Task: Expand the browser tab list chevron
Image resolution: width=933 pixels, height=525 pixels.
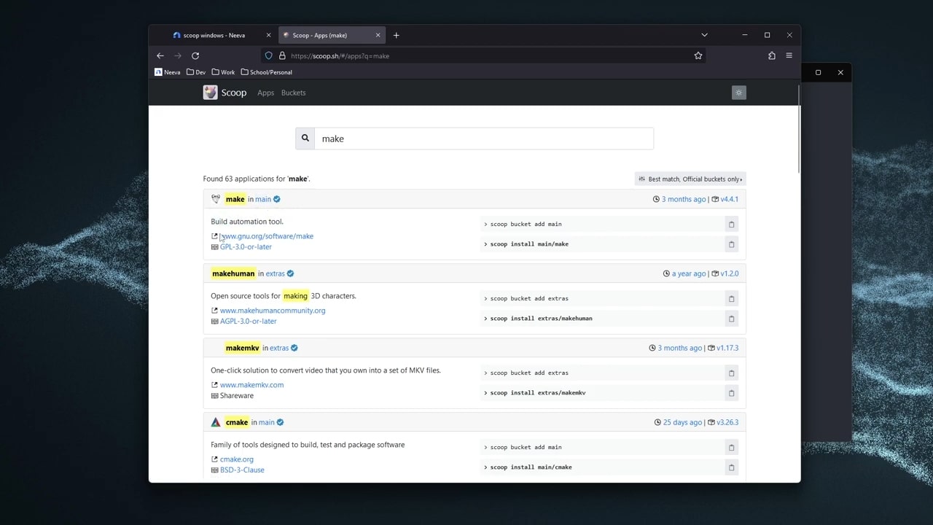Action: click(x=704, y=35)
